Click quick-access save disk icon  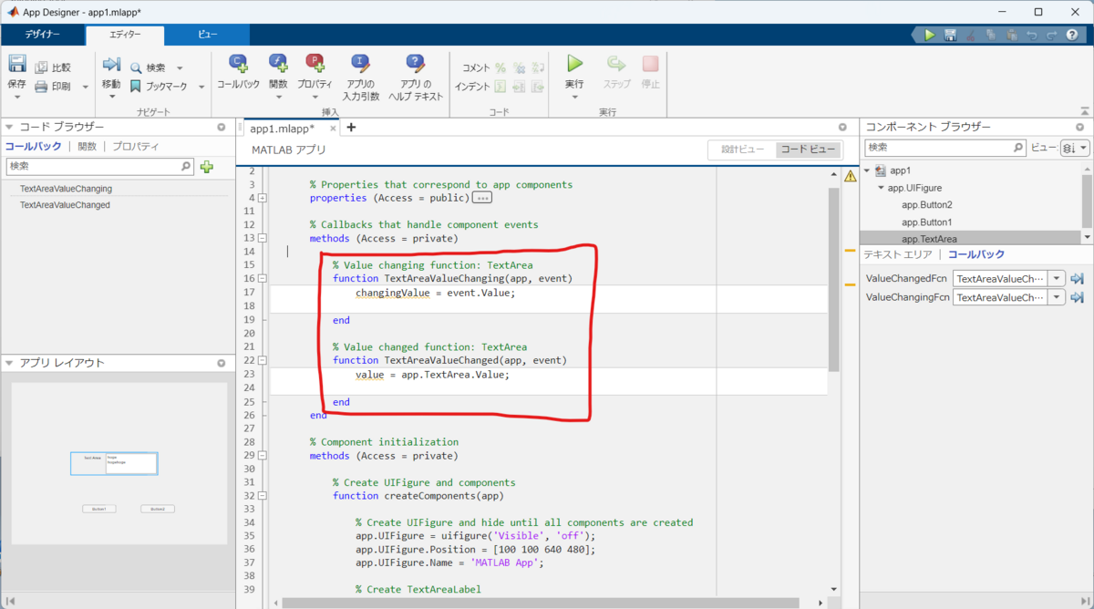point(950,36)
